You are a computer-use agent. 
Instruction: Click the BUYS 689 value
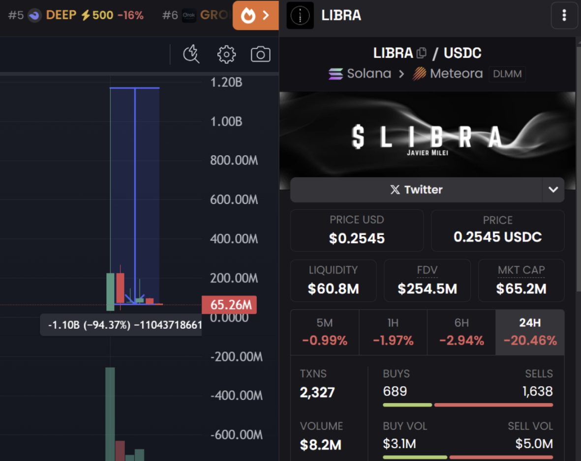(395, 391)
